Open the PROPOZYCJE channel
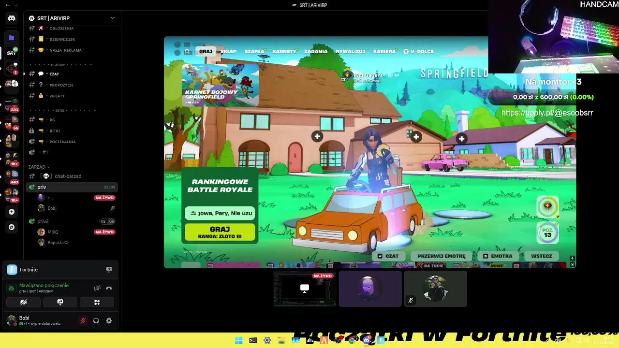619x348 pixels. 73,85
